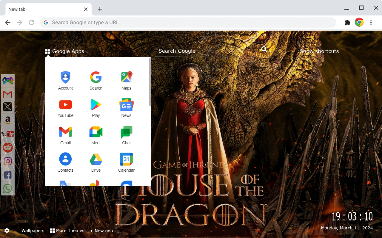This screenshot has width=382, height=238.
Task: Open the X (Twitter) sidebar shortcut
Action: [8, 107]
